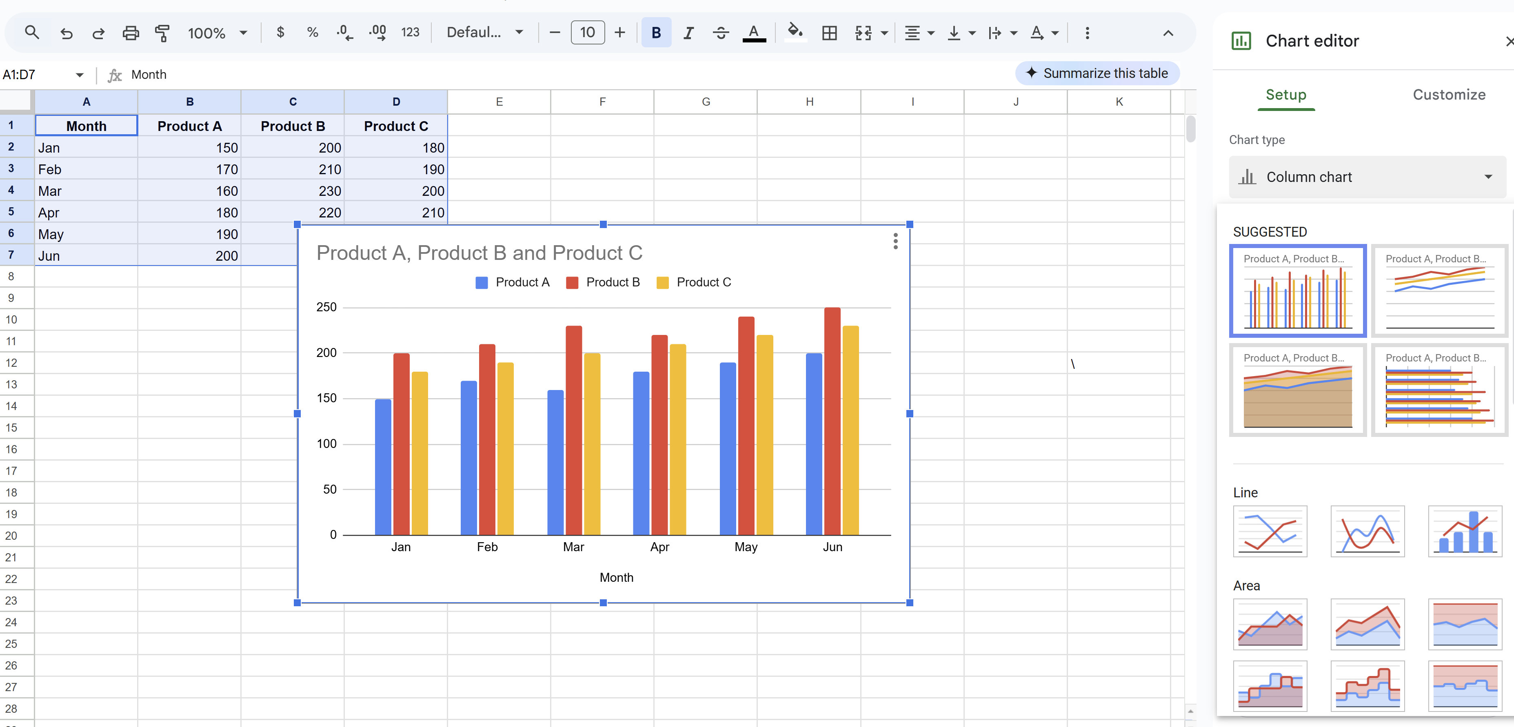Open the zoom 100% dropdown
This screenshot has height=727, width=1514.
(x=217, y=33)
